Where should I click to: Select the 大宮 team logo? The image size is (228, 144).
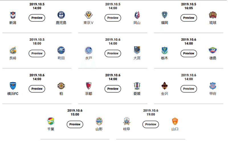pos(137,50)
